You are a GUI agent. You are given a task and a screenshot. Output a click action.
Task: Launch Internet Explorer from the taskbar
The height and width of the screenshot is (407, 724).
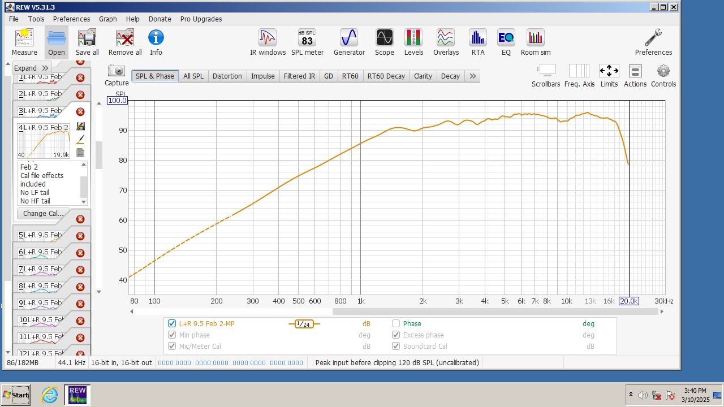click(50, 395)
